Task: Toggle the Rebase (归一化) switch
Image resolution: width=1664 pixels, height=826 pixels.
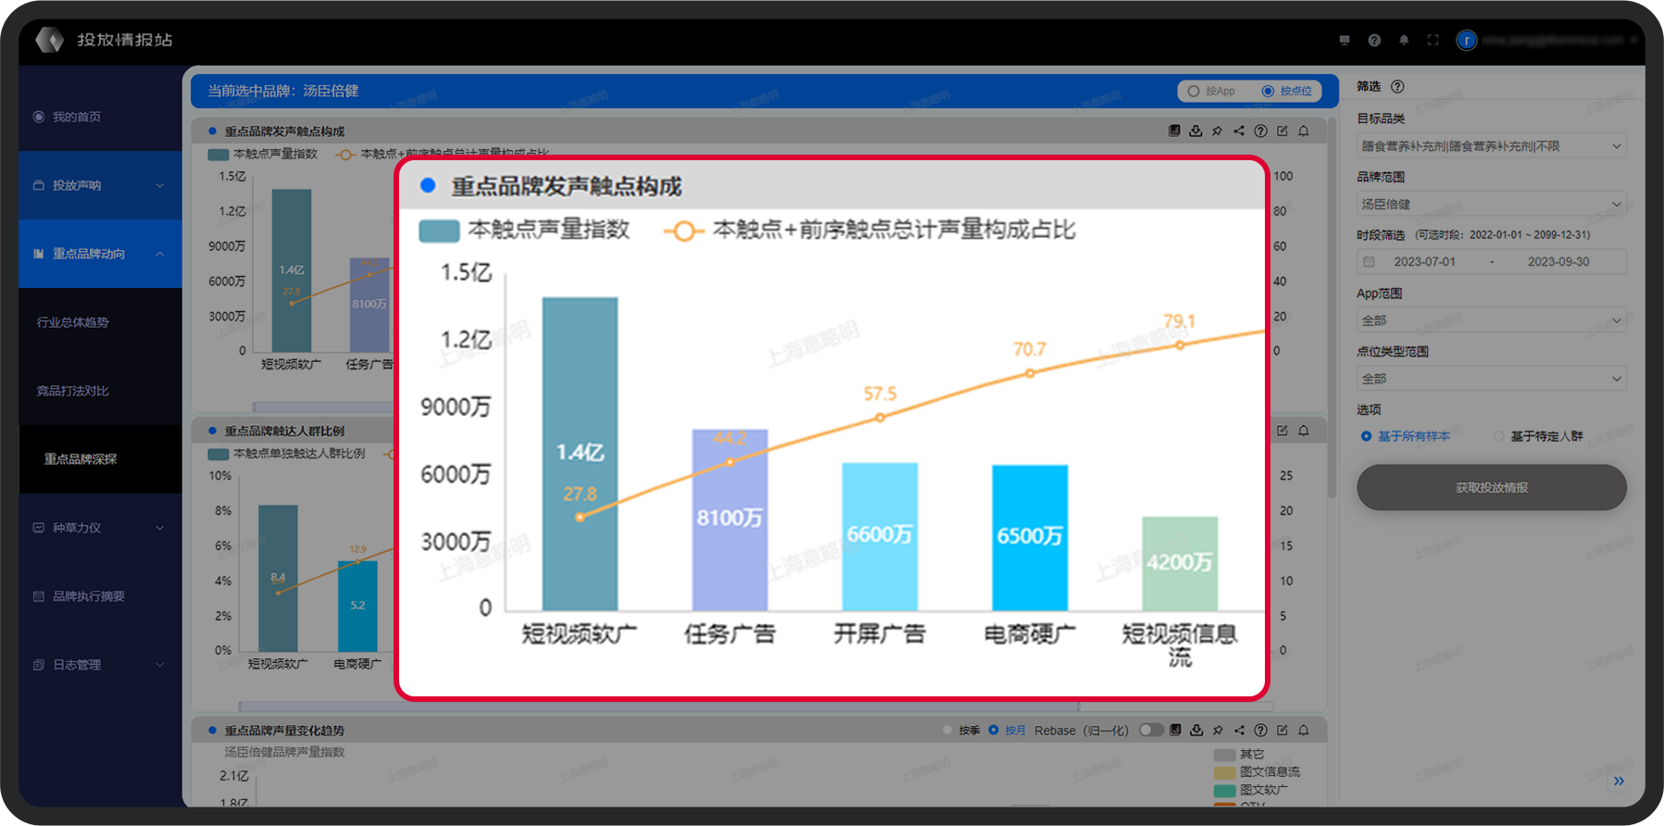Action: coord(1151,730)
